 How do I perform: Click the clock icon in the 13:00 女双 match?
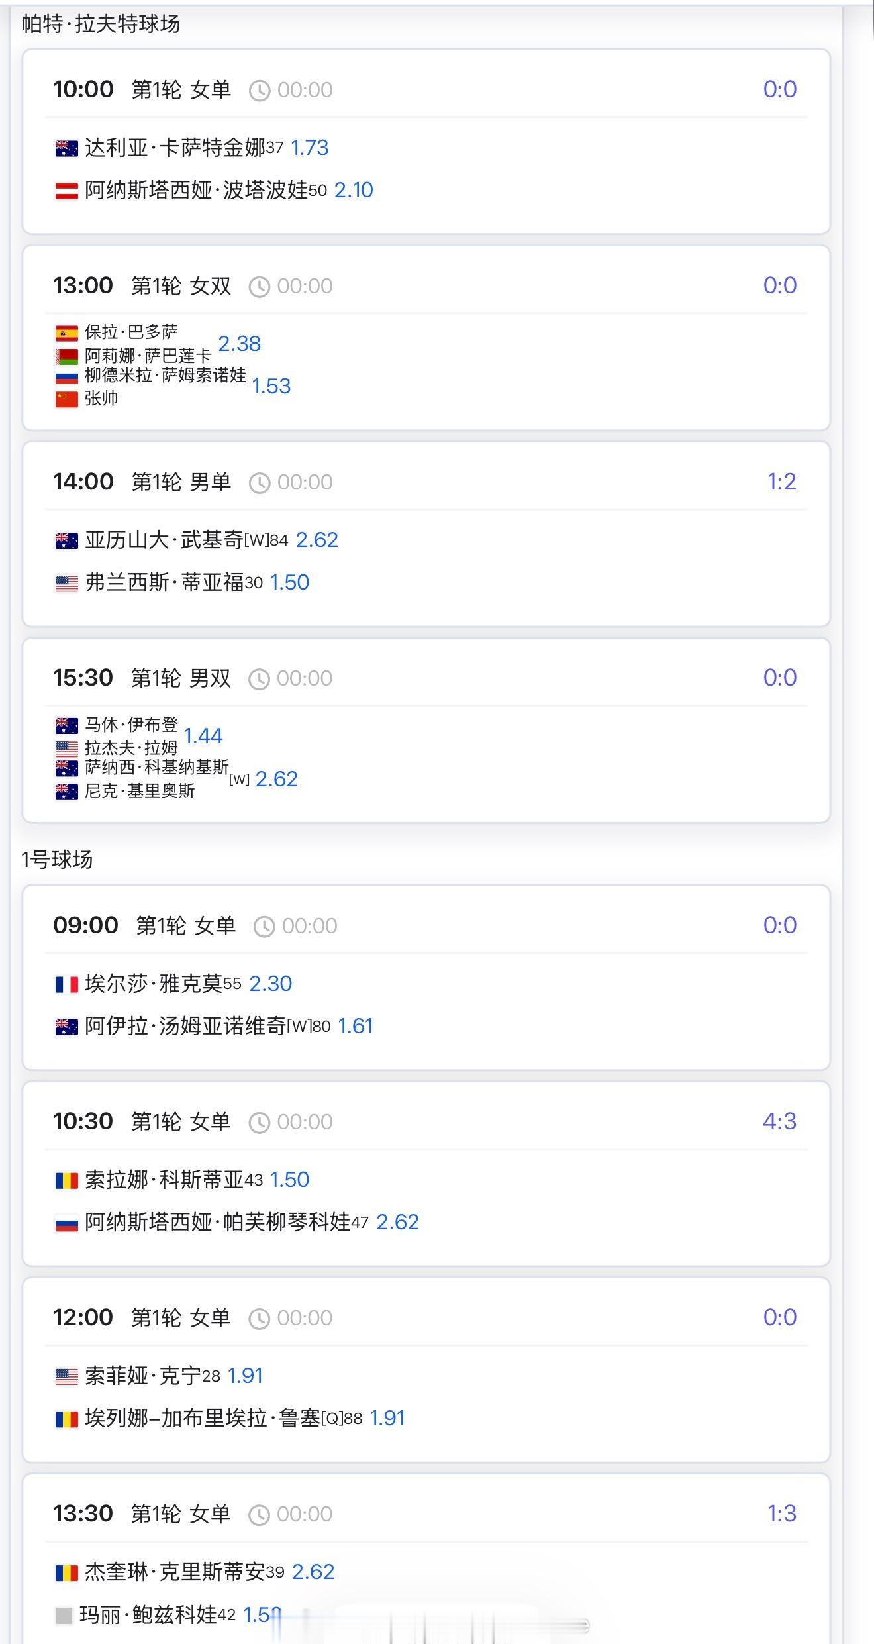coord(259,287)
